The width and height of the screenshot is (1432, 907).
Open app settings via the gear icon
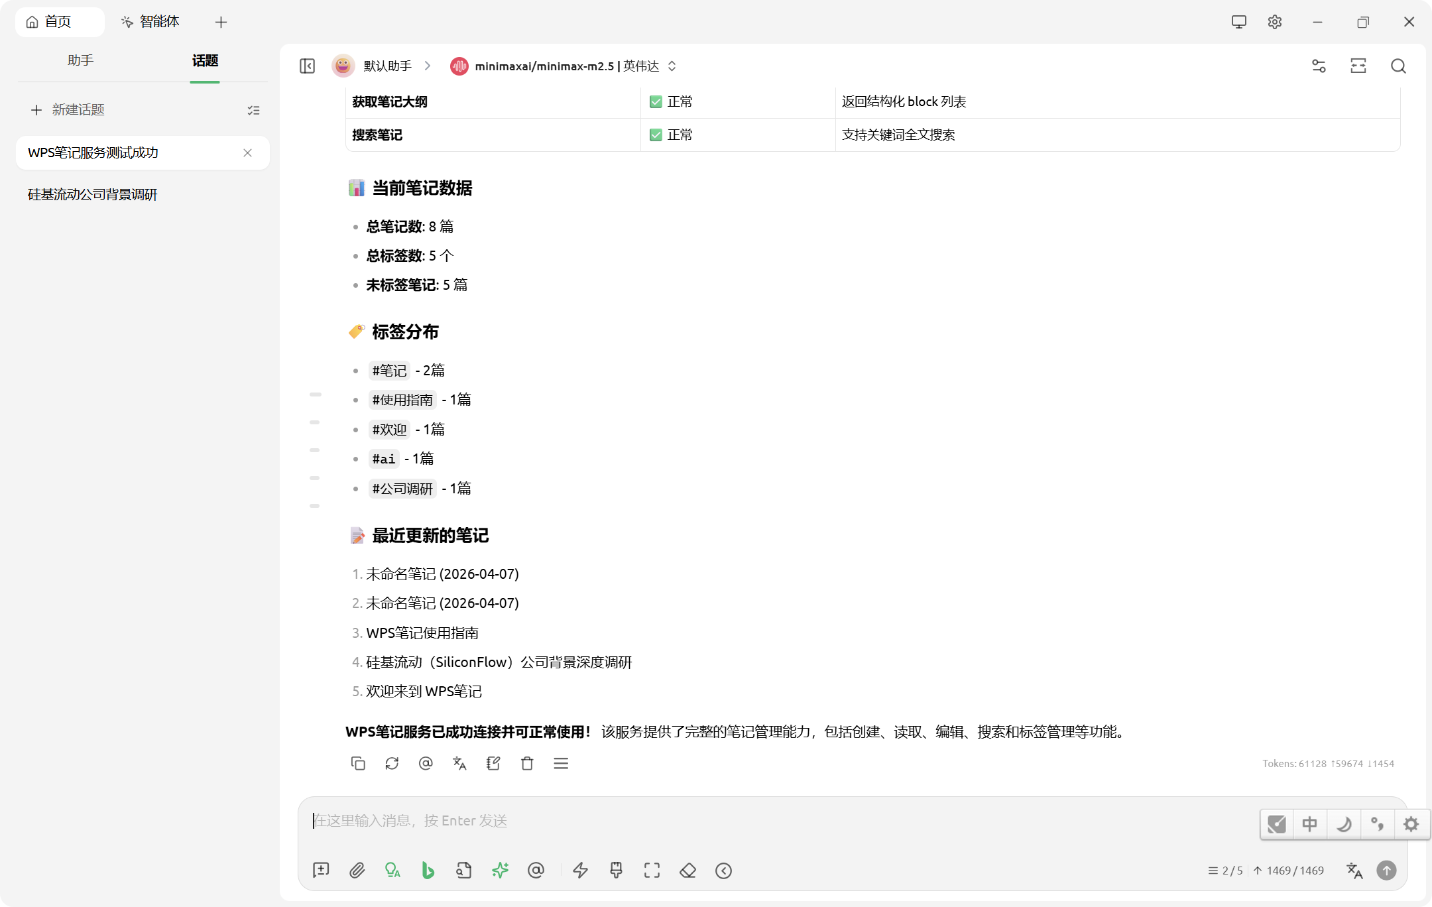1274,22
